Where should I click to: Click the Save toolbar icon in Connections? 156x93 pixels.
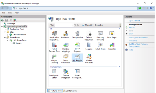pyautogui.click(x=7, y=20)
